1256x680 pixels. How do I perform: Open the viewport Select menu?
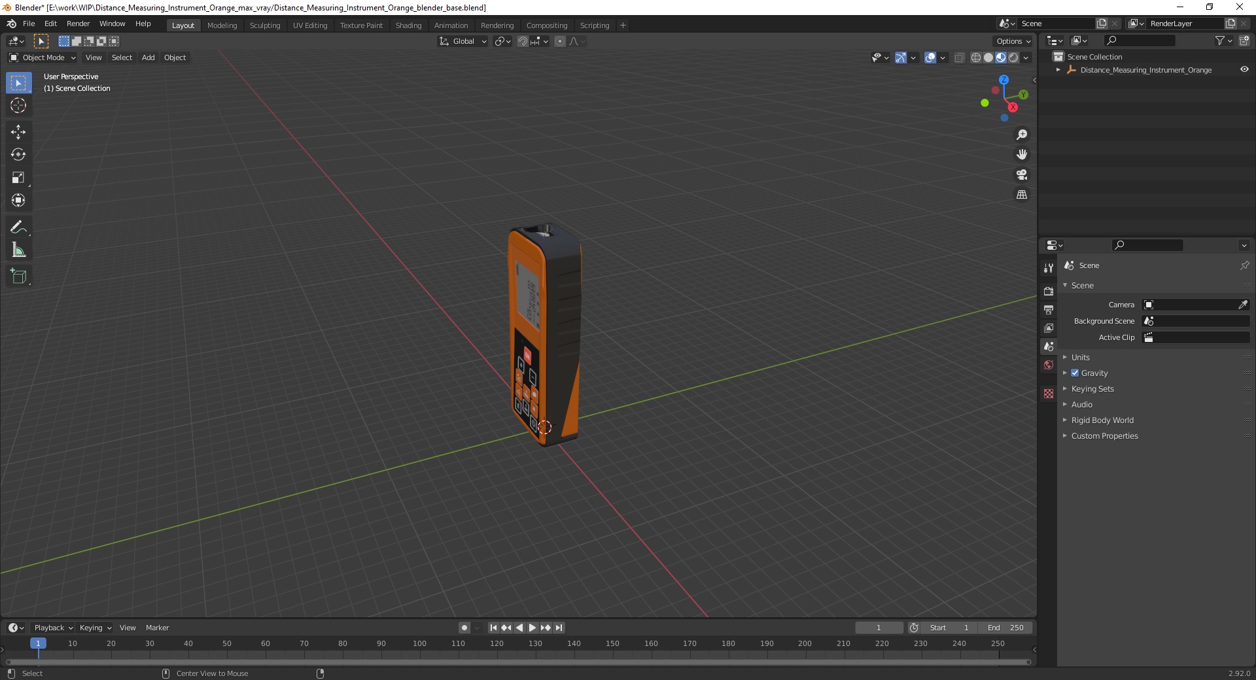coord(122,58)
